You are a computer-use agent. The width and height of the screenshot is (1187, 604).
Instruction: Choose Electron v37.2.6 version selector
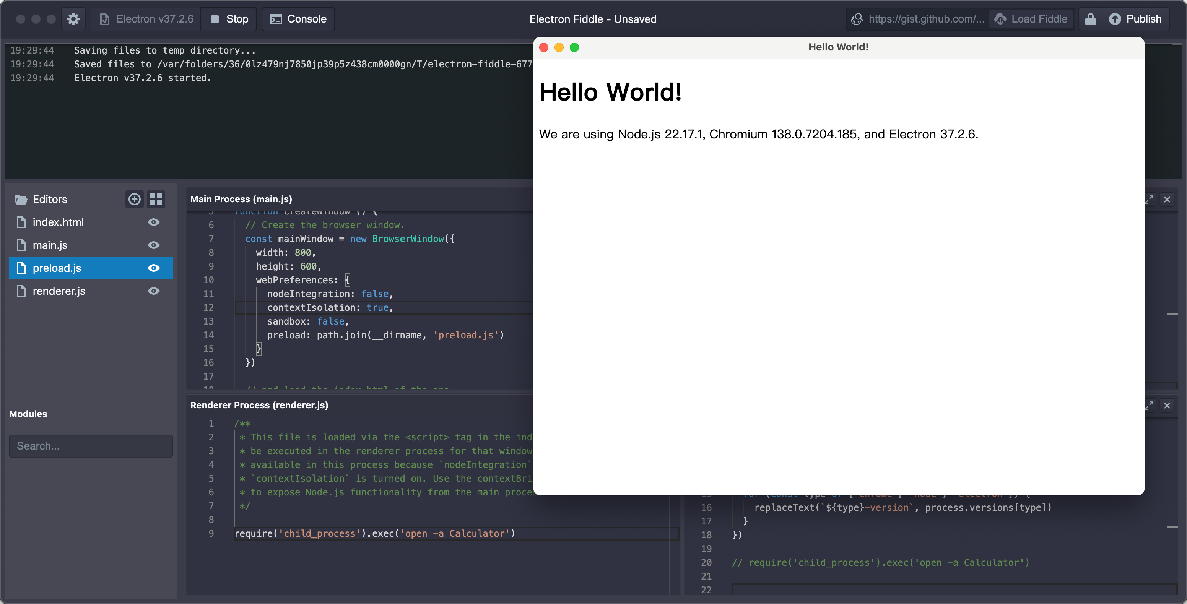coord(146,19)
